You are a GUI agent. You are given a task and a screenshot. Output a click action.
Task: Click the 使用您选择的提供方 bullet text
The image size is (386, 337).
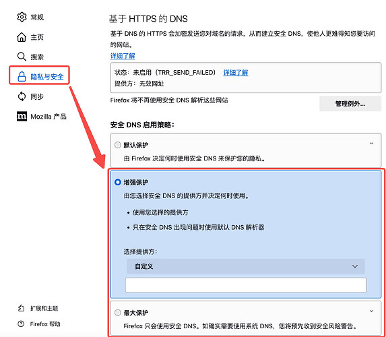point(160,212)
